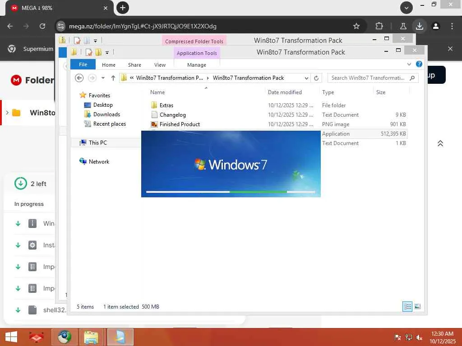This screenshot has height=346, width=462.
Task: Switch to Large icons view in status bar
Action: (x=417, y=306)
